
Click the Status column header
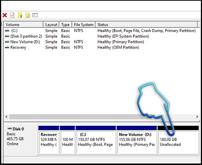[x=146, y=25]
